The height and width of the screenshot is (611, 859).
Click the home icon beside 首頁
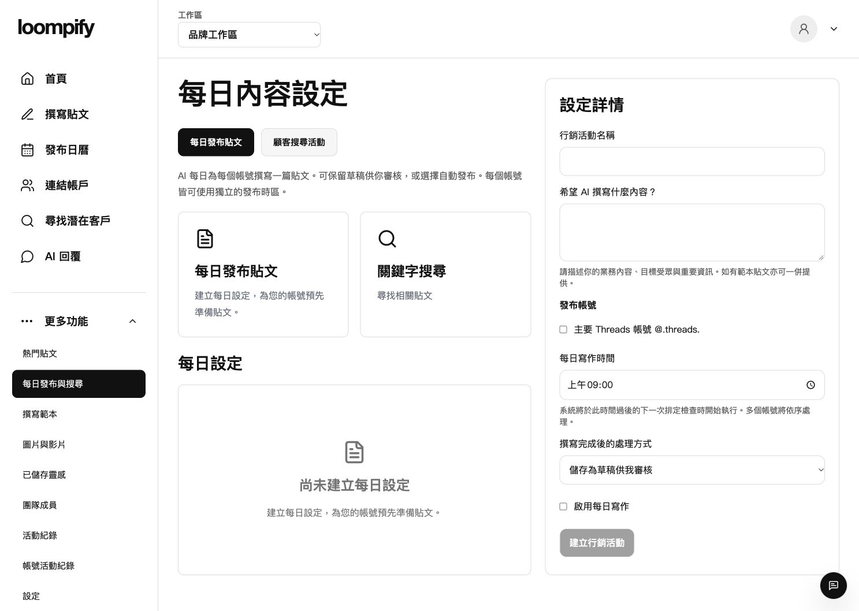[27, 79]
